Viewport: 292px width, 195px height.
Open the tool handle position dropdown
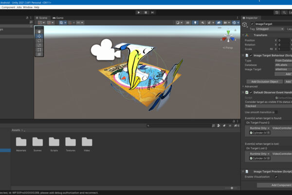[x=41, y=22]
